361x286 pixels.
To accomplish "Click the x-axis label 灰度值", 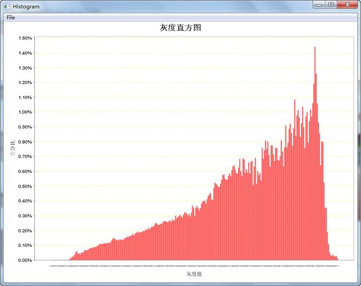I will point(194,274).
